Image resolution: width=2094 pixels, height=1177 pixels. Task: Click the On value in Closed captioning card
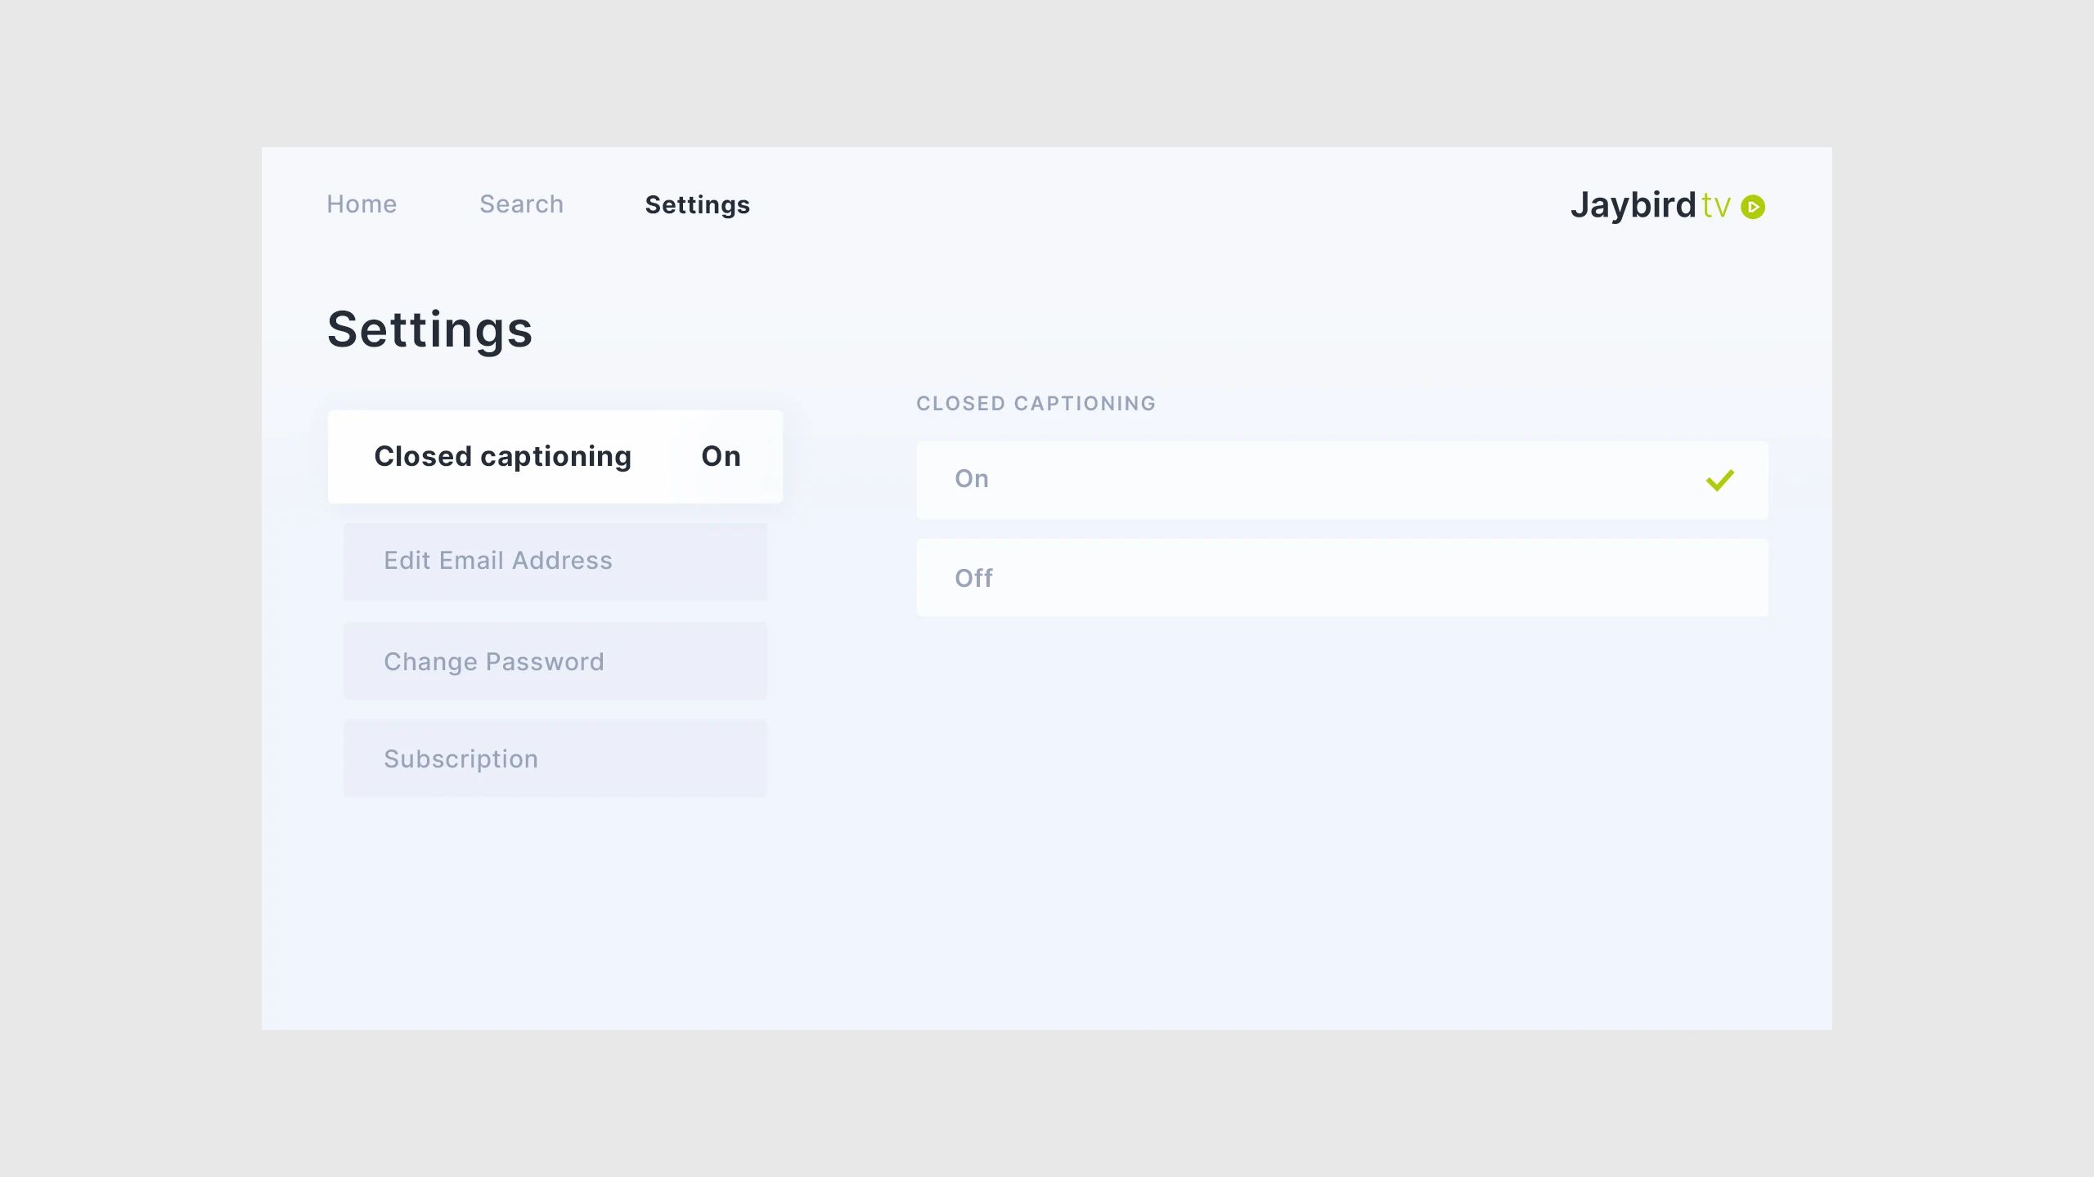(x=721, y=456)
